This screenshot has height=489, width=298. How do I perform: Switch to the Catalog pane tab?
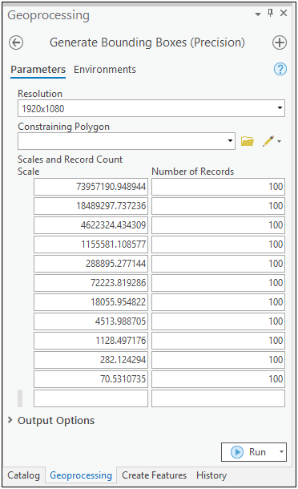point(24,475)
